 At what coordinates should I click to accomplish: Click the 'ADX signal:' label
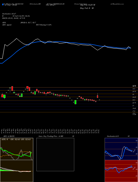click(x=7, y=25)
